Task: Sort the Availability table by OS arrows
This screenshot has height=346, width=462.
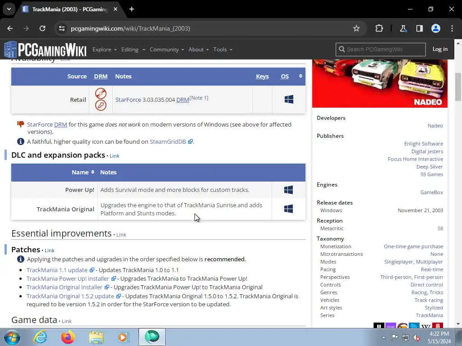Action: (x=300, y=76)
